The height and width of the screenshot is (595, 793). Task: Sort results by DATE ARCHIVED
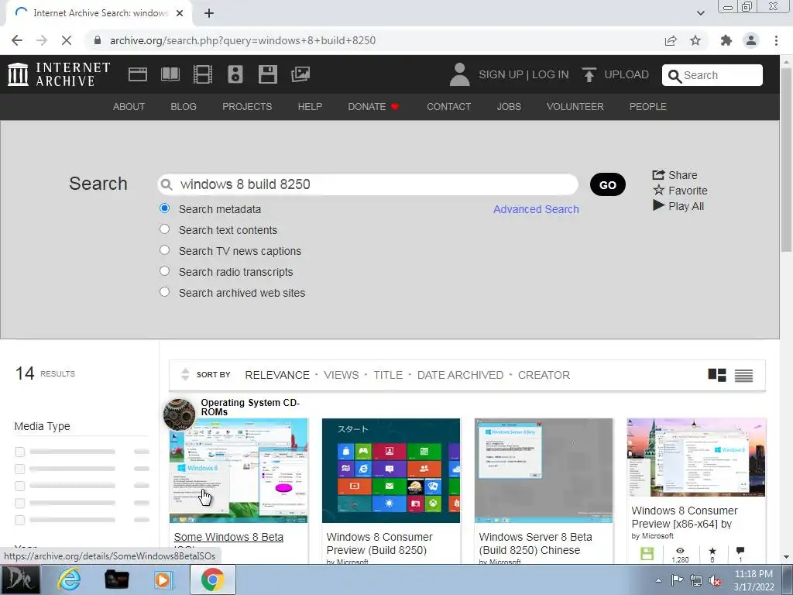coord(460,375)
